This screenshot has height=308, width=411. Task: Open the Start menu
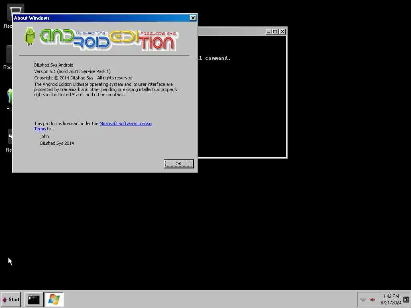pyautogui.click(x=11, y=299)
